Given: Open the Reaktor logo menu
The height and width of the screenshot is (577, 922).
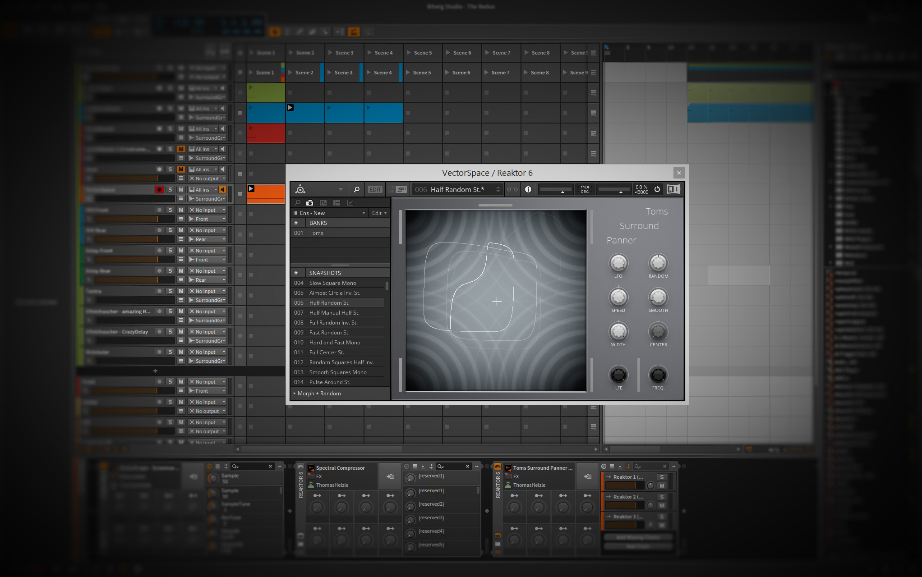Looking at the screenshot, I should point(300,189).
